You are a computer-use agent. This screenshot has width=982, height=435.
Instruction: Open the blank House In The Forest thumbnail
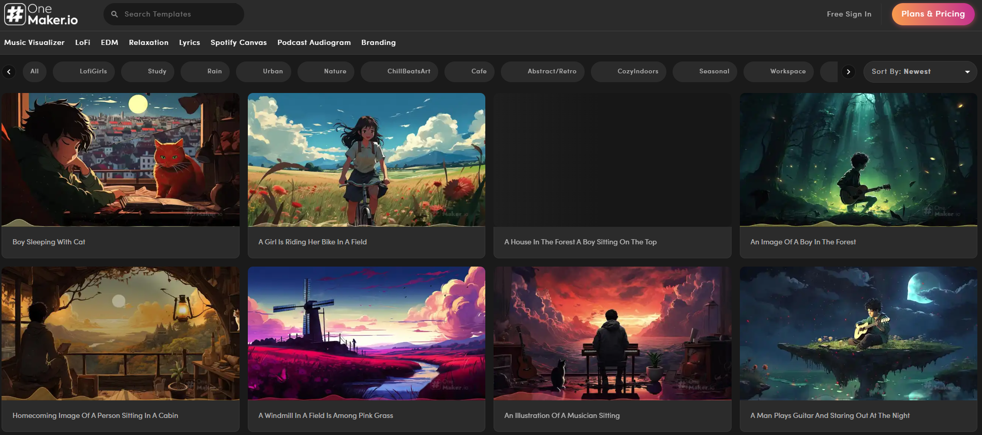click(613, 160)
